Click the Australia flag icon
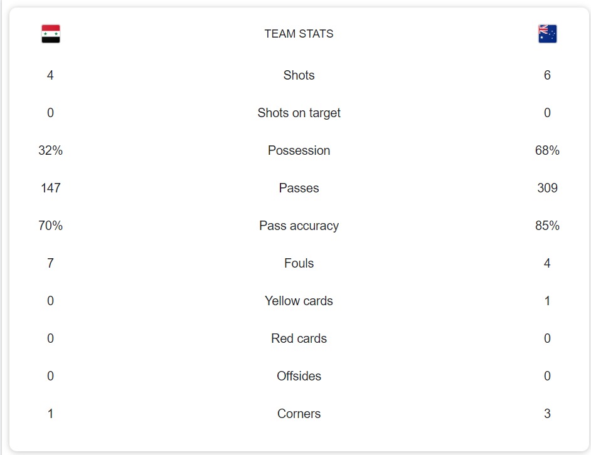The image size is (591, 455). pyautogui.click(x=547, y=34)
